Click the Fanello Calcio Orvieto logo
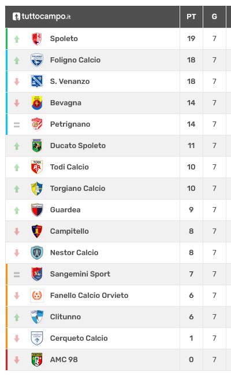Image resolution: width=231 pixels, height=376 pixels. [x=37, y=296]
